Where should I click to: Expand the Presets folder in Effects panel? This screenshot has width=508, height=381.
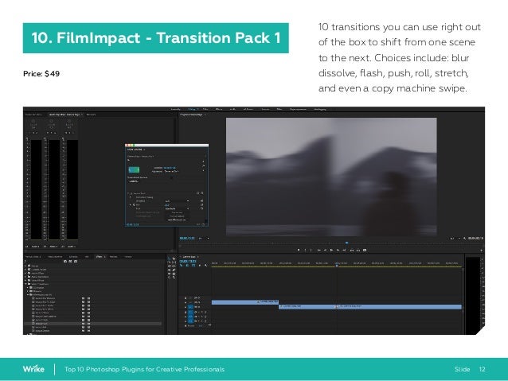(x=25, y=266)
